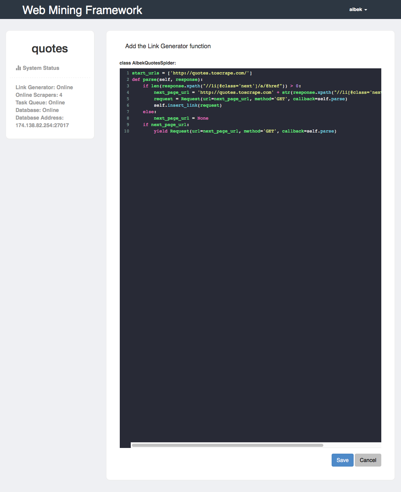Viewport: 401px width, 492px height.
Task: Click the 'Task Queue: Online' status line
Action: (40, 102)
